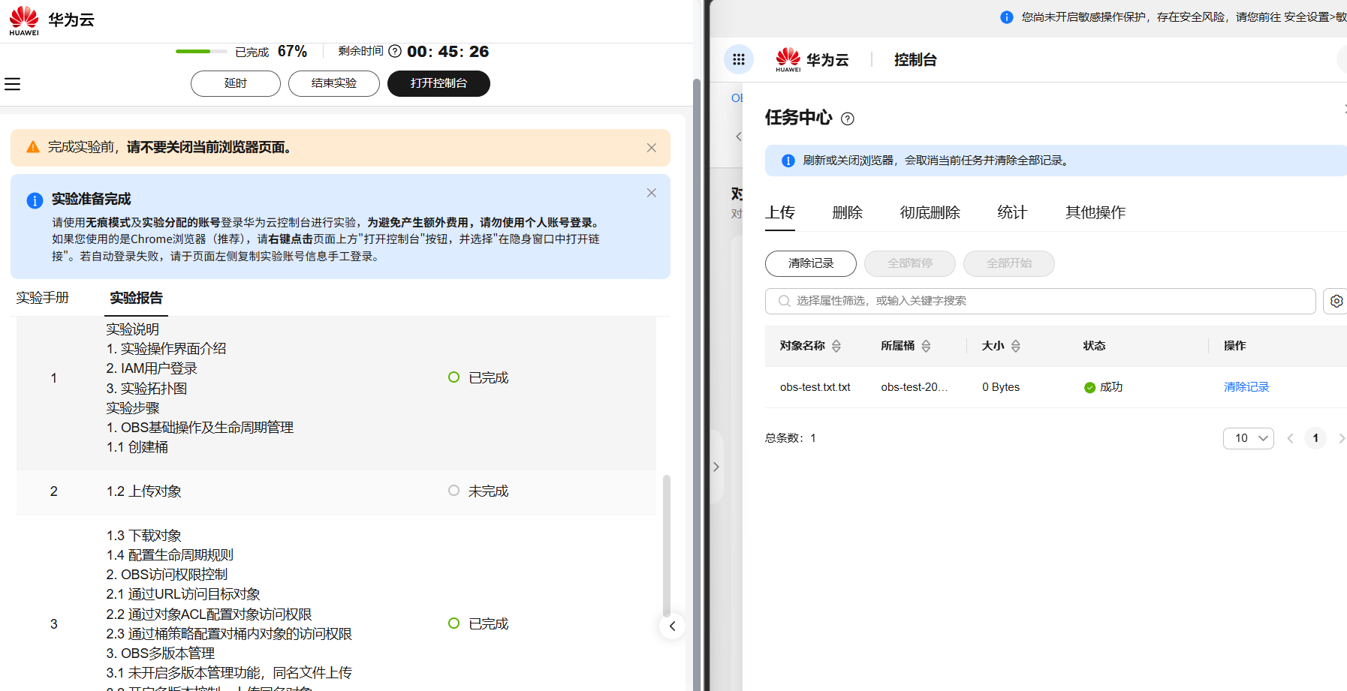Click the info icon beside 实验准备完成

click(x=35, y=200)
